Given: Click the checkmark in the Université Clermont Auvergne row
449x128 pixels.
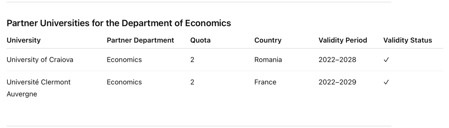Looking at the screenshot, I should (x=386, y=82).
